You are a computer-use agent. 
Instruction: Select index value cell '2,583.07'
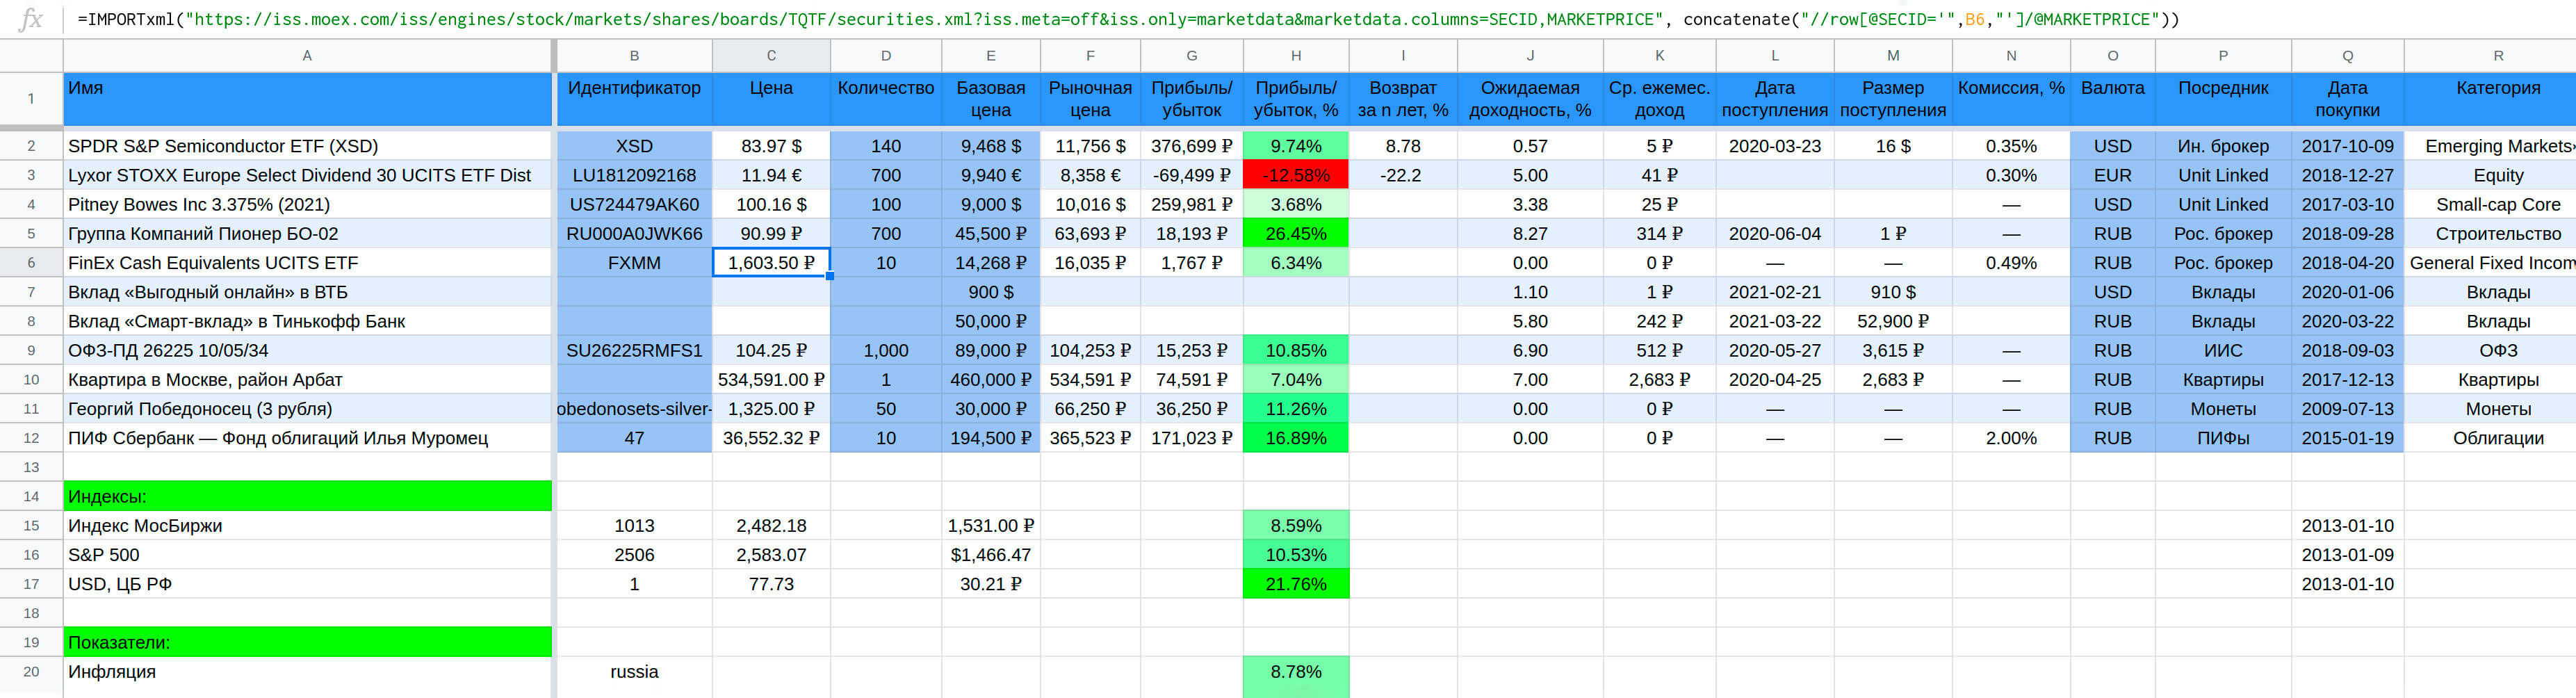click(x=771, y=555)
